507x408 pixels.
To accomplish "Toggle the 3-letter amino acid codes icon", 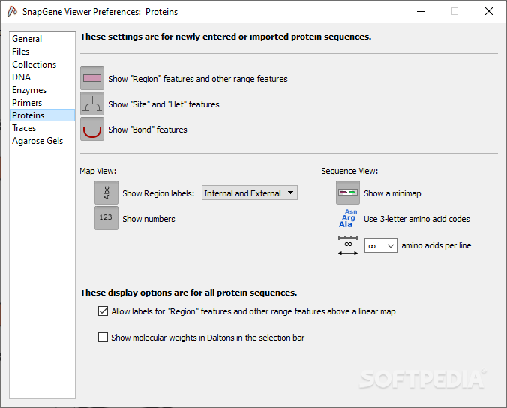I will 348,218.
